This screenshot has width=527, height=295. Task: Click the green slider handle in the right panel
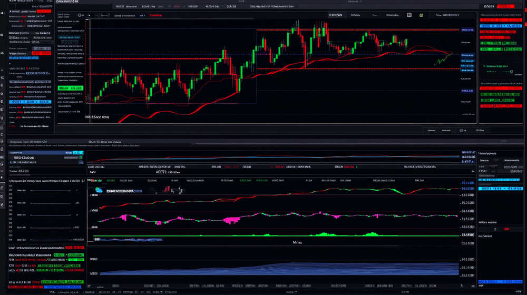pos(510,72)
